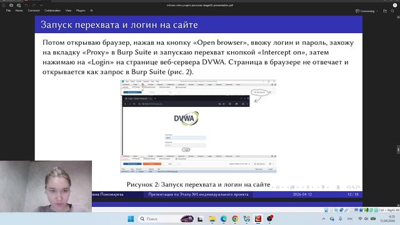Viewport: 400px width, 225px height.
Task: Click the volume speaker tray icon
Action: pos(366,219)
